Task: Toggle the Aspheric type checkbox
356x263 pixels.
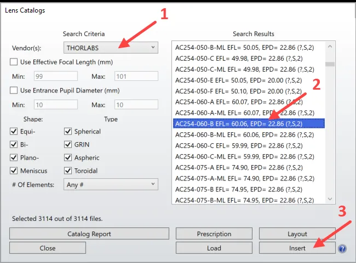Action: (68, 157)
